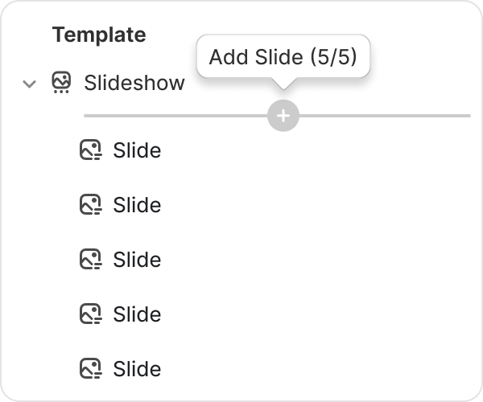
Task: Click the fifth Slide block's image icon
Action: point(90,369)
